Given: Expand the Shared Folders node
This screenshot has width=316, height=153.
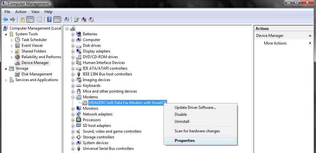Looking at the screenshot, I should click(x=12, y=52).
